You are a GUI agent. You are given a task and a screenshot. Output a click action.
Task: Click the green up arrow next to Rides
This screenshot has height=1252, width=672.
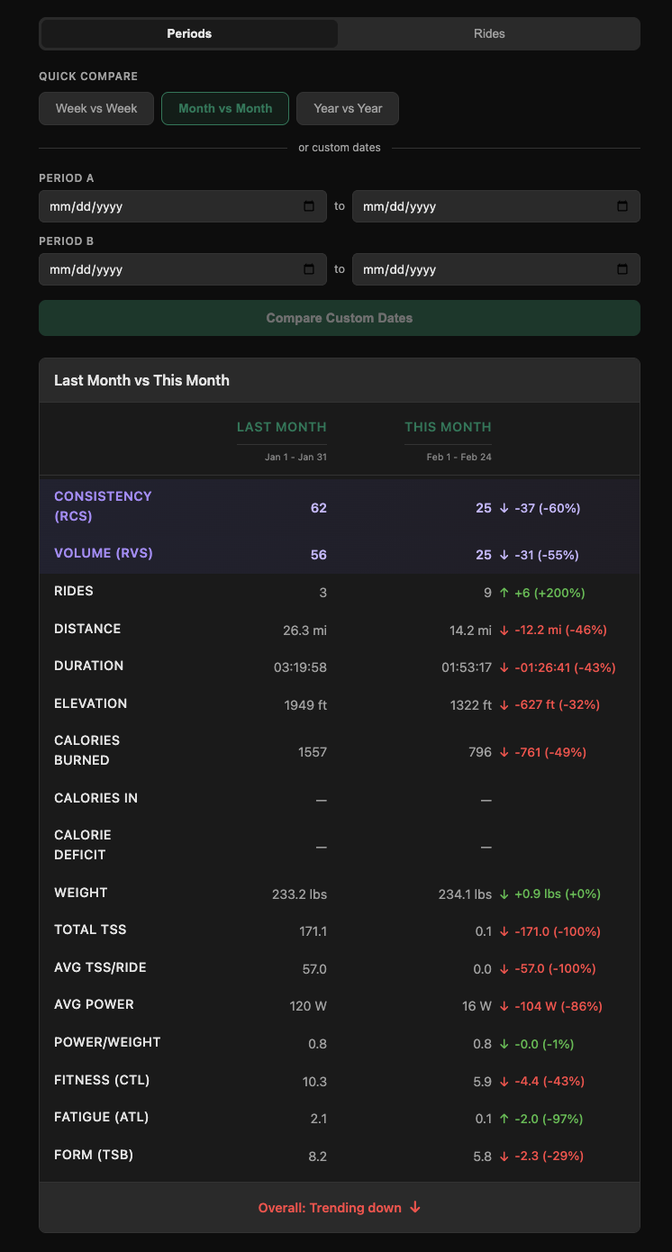pyautogui.click(x=504, y=592)
